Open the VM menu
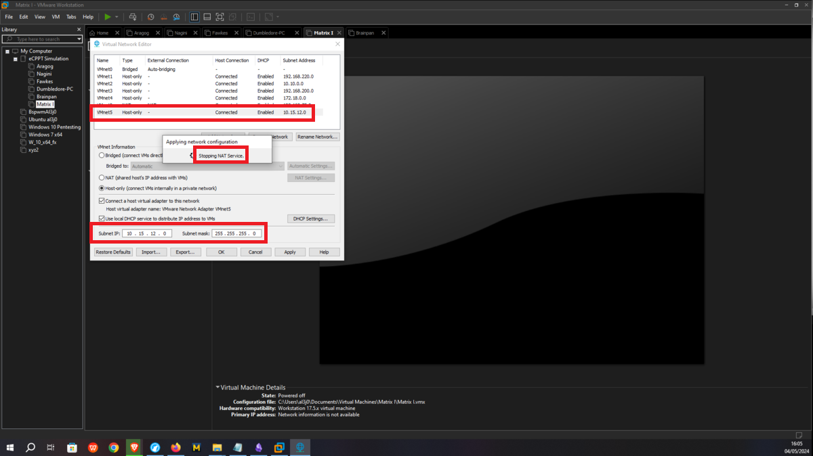Image resolution: width=813 pixels, height=456 pixels. [x=56, y=16]
